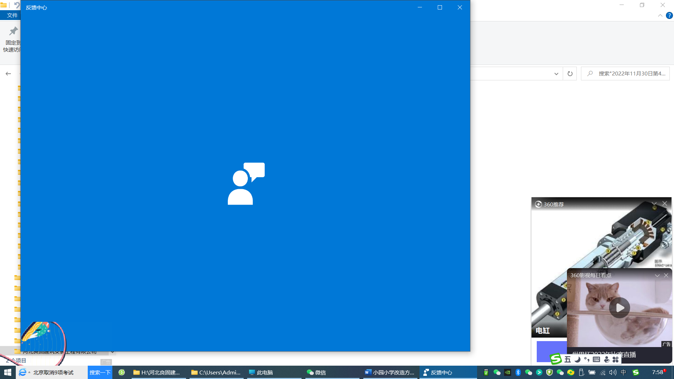Toggle Sogou half-moon width mode
The image size is (674, 379).
(x=577, y=359)
